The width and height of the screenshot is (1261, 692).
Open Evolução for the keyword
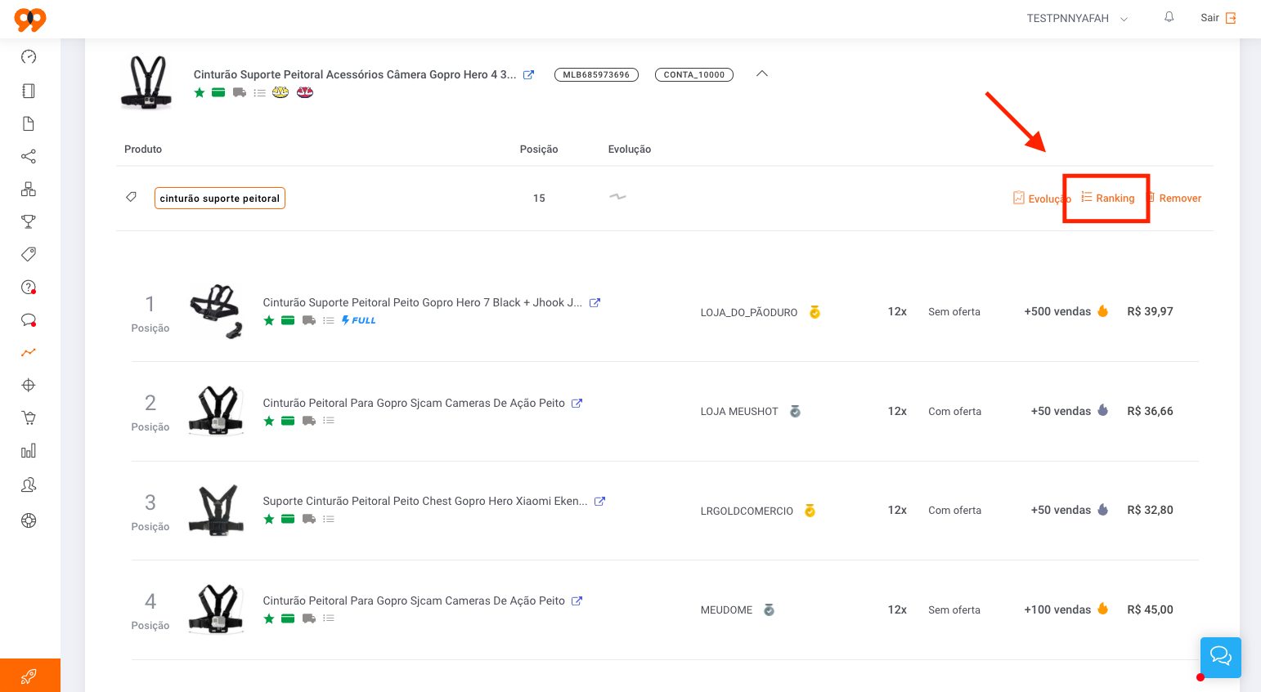tap(1042, 199)
